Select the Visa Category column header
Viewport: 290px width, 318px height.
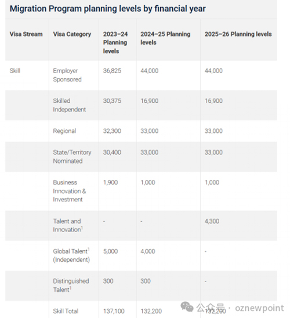click(x=72, y=34)
